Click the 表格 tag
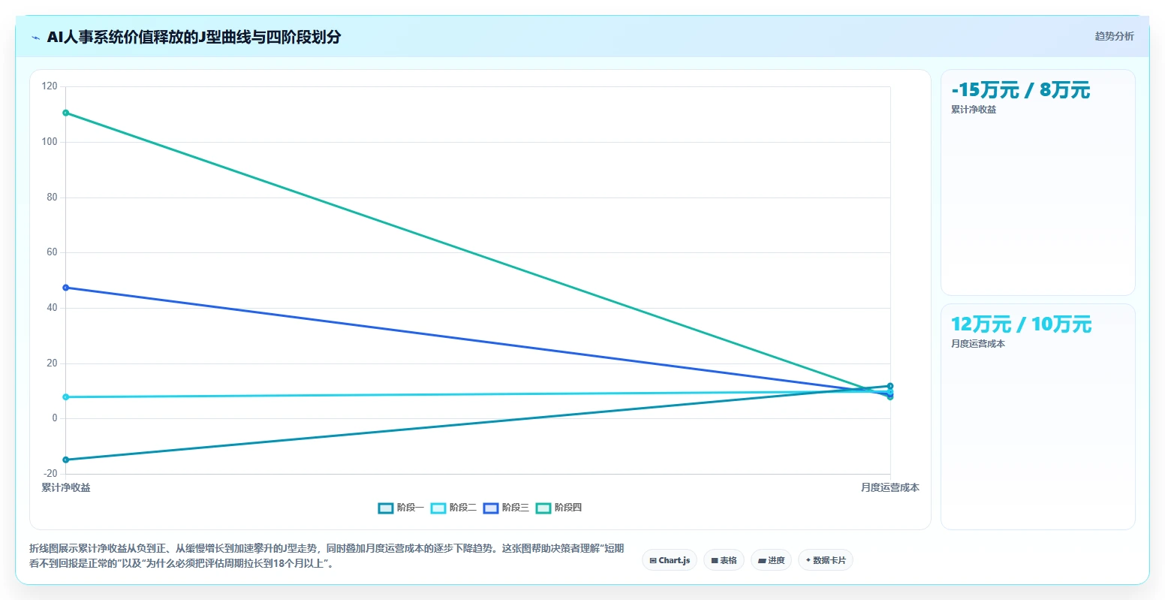The width and height of the screenshot is (1165, 600). point(724,560)
